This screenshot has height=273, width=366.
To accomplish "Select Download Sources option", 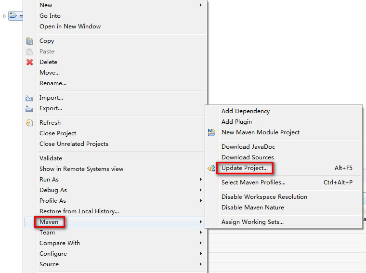I will click(248, 157).
